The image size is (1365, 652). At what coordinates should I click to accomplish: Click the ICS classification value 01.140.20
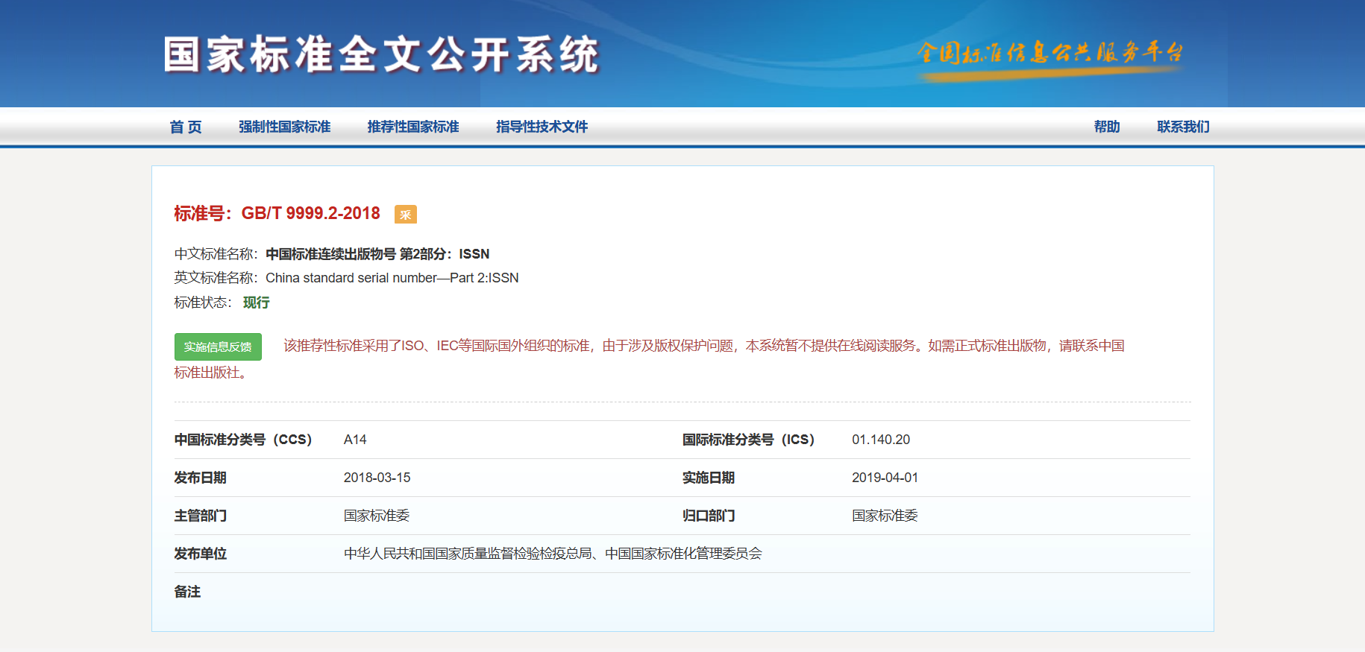click(x=881, y=440)
